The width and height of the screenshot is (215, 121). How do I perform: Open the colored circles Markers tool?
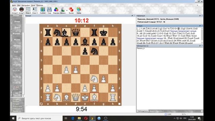point(56,10)
